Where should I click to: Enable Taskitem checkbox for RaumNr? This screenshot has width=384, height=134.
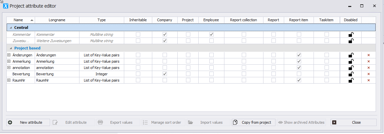[x=327, y=80]
